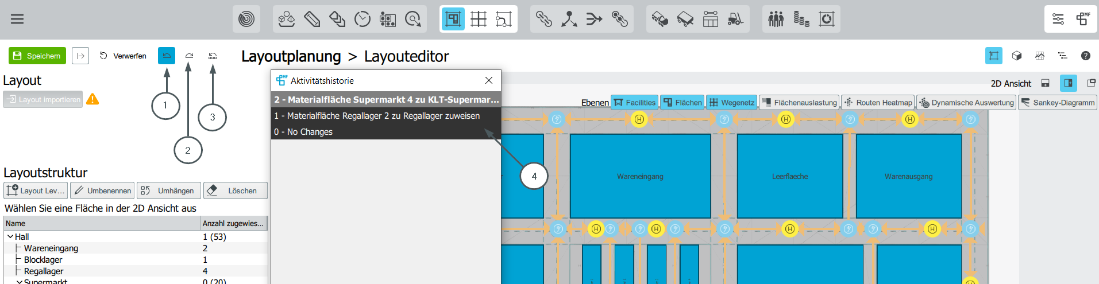This screenshot has height=284, width=1099.
Task: Open the structure list view icon
Action: point(1063,56)
